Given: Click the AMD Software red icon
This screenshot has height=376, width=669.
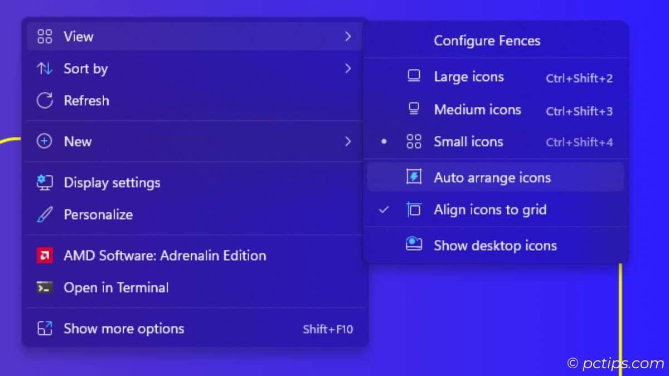Looking at the screenshot, I should [45, 255].
